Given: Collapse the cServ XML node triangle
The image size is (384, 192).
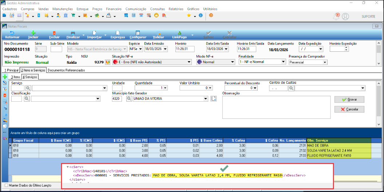Looking at the screenshot, I should pyautogui.click(x=68, y=167).
